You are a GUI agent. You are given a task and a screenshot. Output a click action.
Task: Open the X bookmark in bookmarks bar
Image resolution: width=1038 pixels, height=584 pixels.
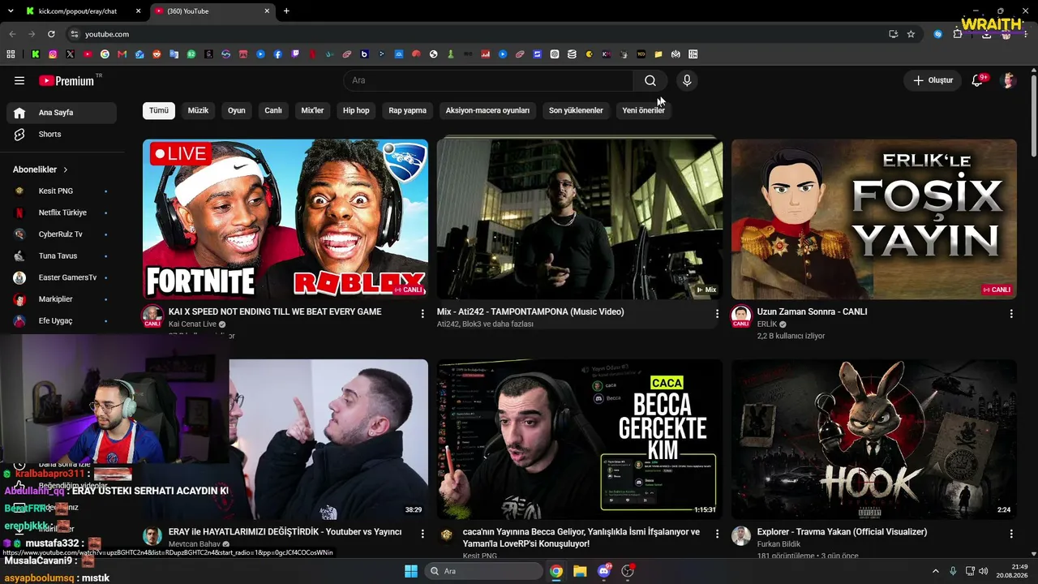click(71, 54)
